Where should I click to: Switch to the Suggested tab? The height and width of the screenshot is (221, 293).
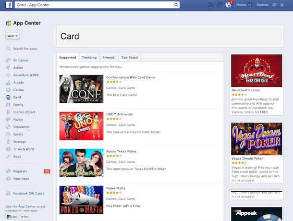point(68,57)
